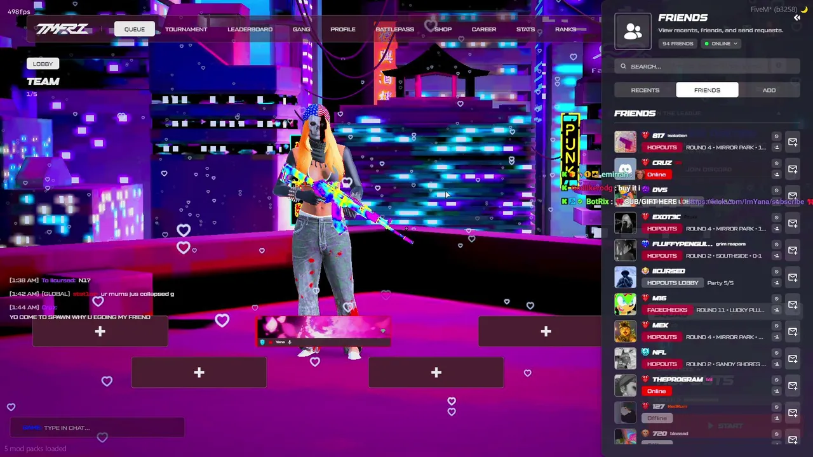View the RANKS page

(x=565, y=29)
